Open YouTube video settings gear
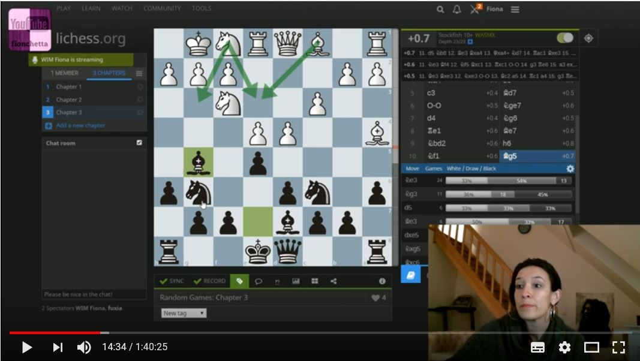 [564, 347]
